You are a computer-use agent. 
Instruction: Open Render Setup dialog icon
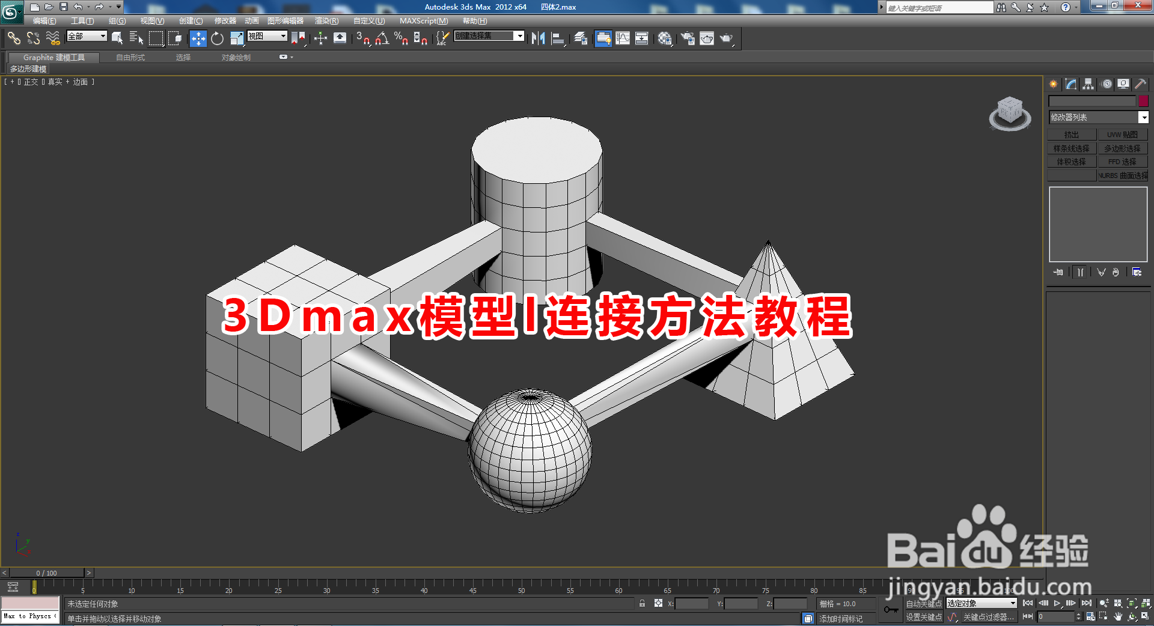688,38
